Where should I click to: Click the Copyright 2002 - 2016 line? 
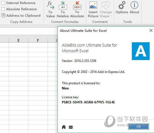tap(93, 72)
